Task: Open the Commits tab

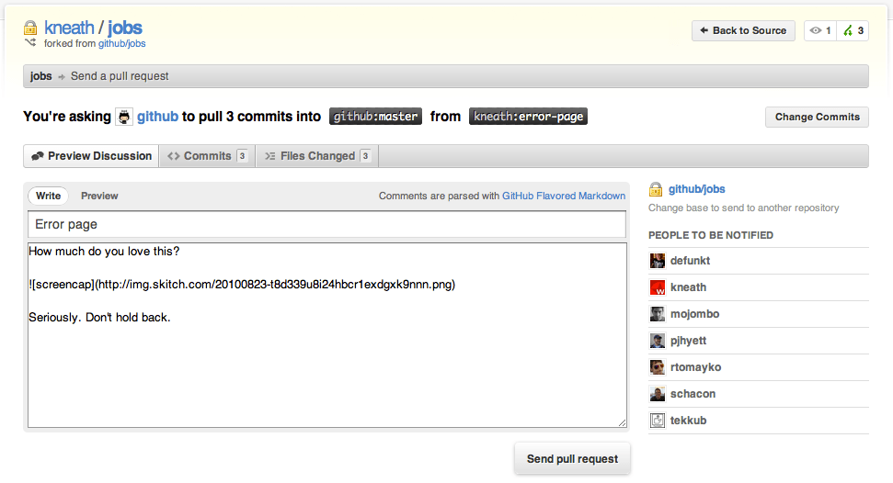Action: click(207, 156)
